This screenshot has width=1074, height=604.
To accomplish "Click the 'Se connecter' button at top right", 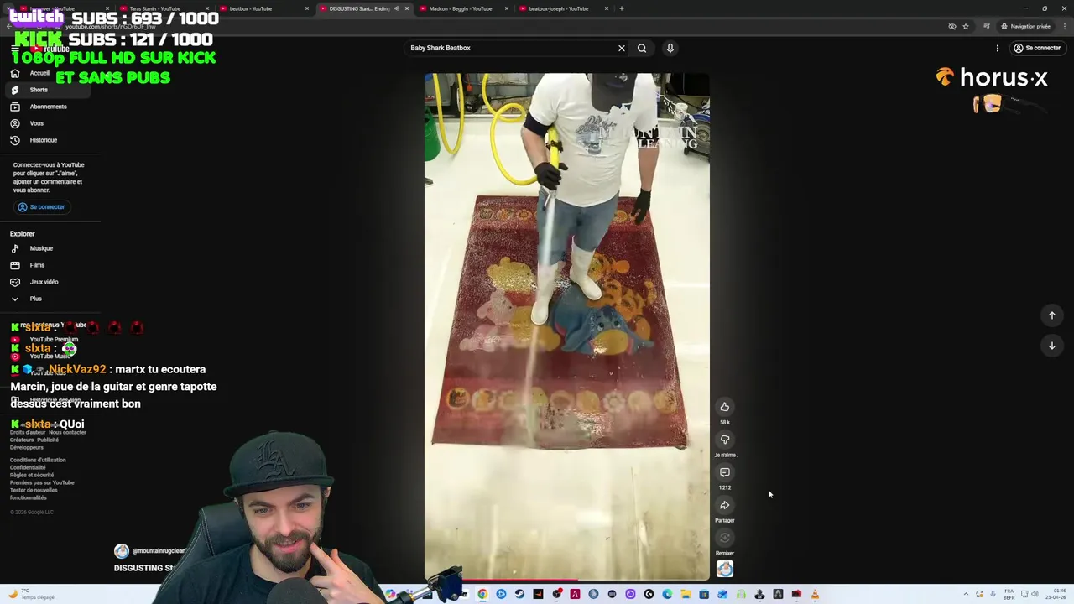I will 1037,48.
